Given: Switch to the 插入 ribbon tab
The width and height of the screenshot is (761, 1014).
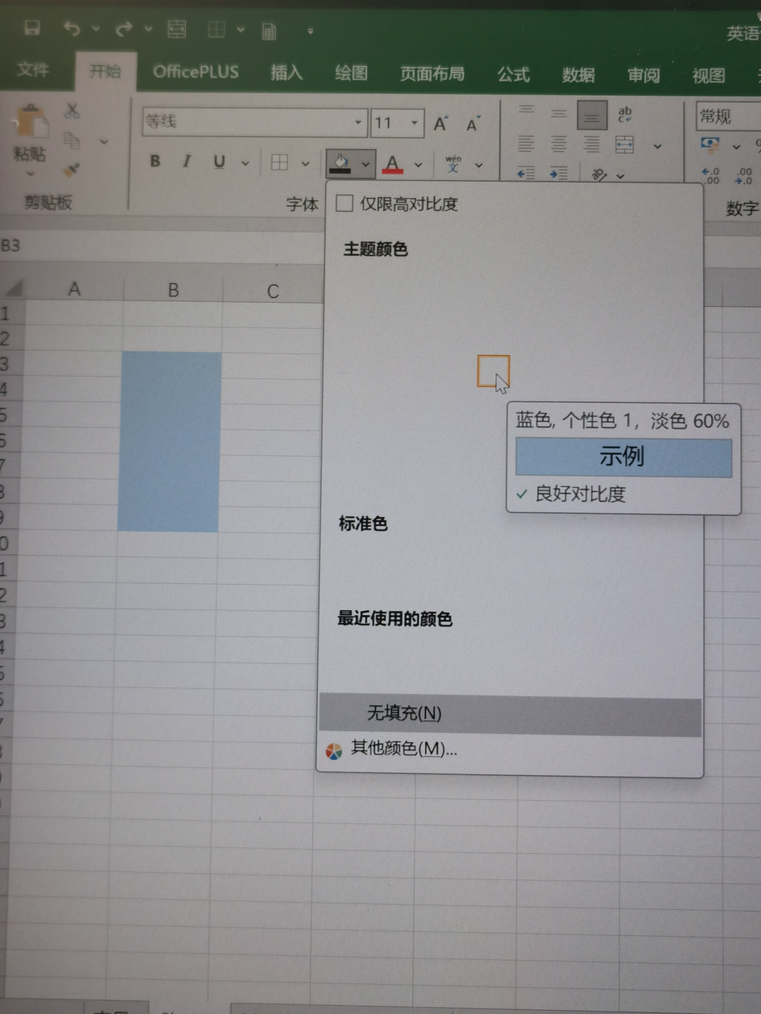Looking at the screenshot, I should 286,73.
